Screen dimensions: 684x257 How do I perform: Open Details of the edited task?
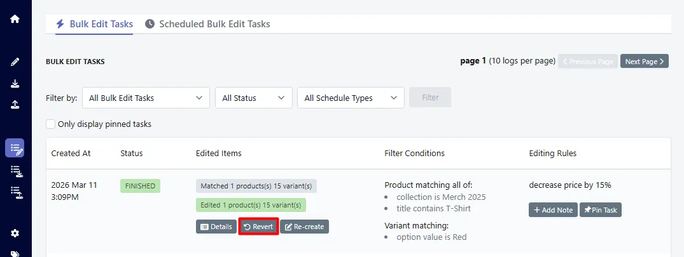pyautogui.click(x=216, y=227)
